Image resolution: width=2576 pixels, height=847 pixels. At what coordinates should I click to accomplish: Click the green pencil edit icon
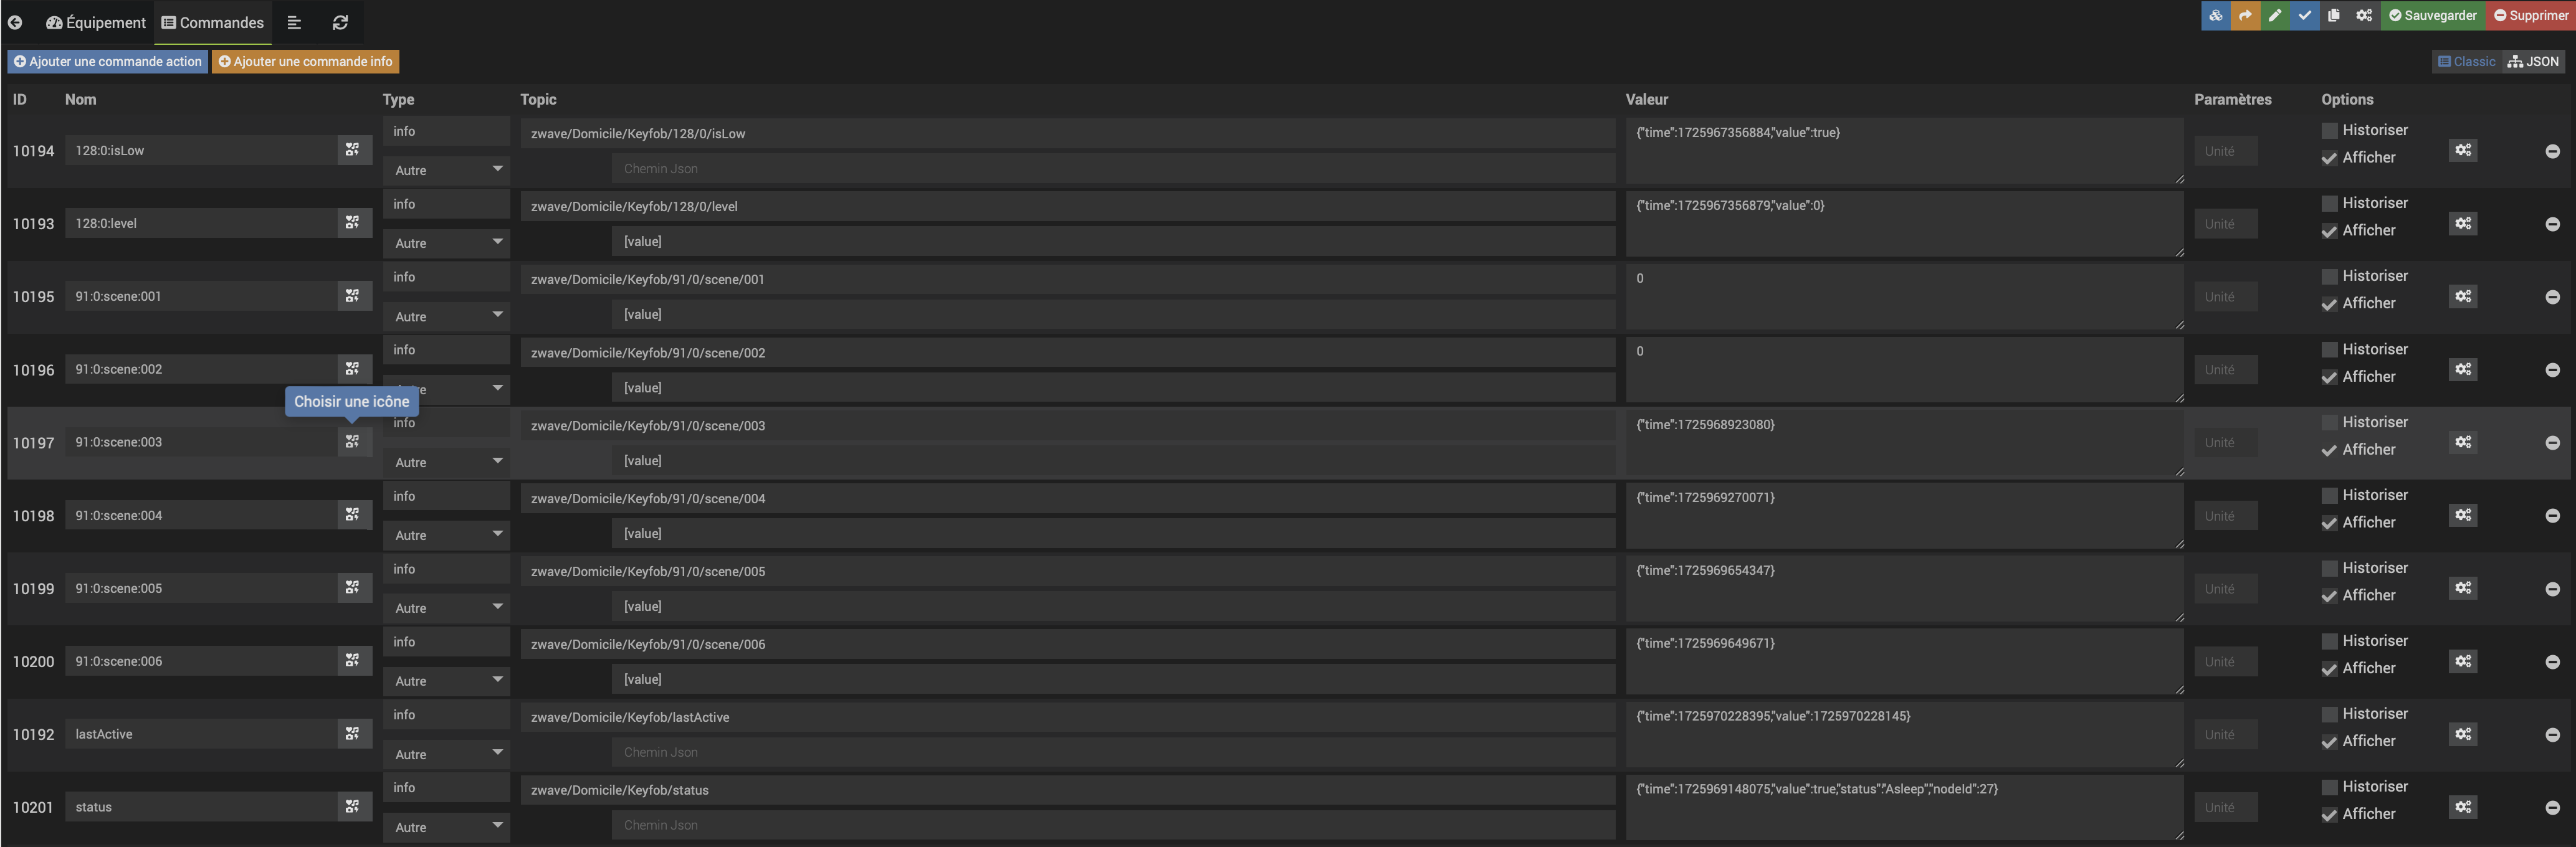pos(2274,15)
